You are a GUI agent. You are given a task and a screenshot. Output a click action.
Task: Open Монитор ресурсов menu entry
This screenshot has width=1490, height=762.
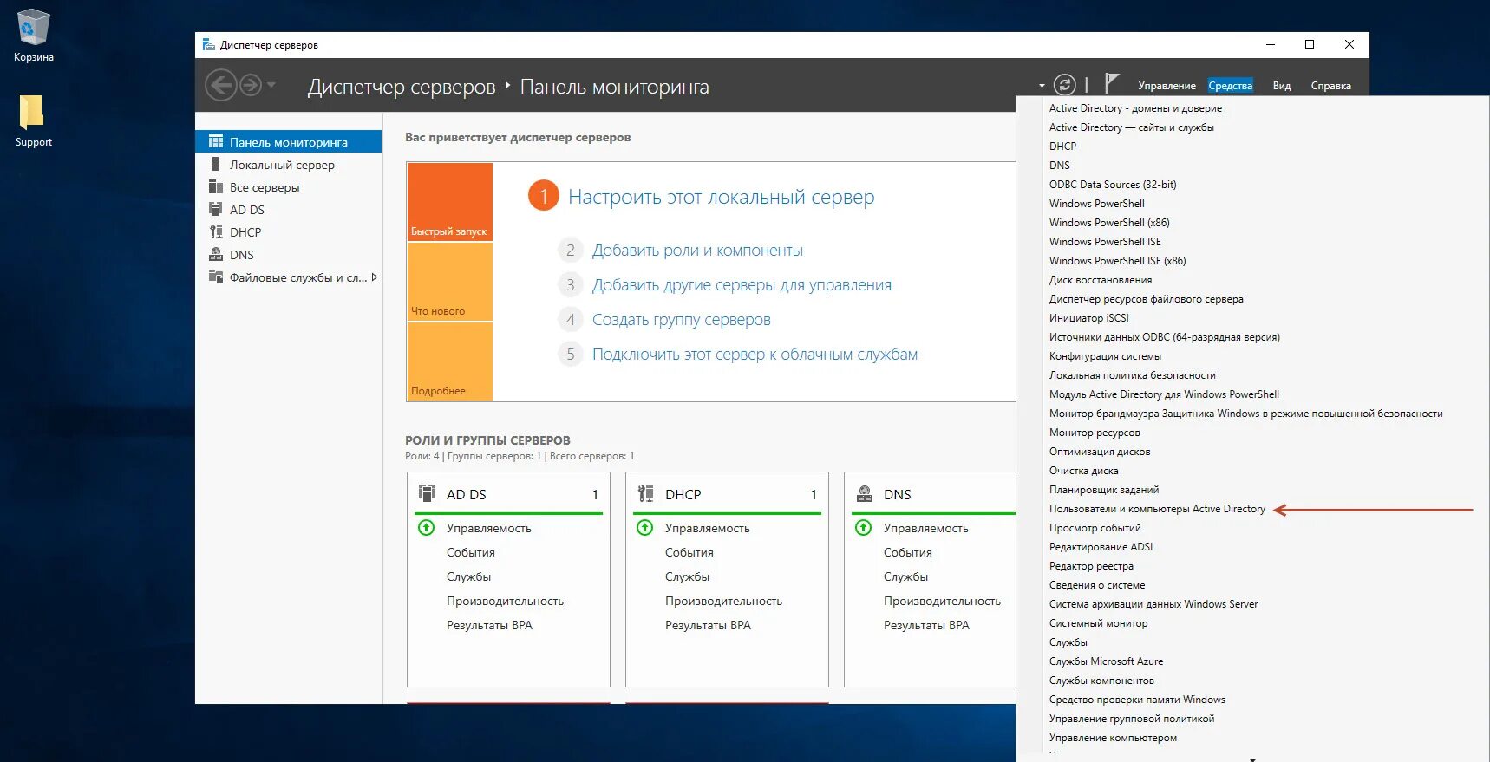point(1095,433)
